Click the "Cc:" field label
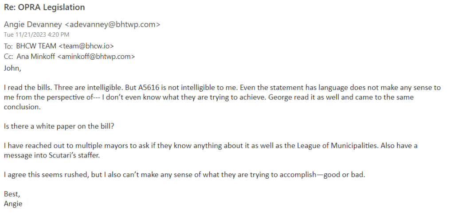Image resolution: width=454 pixels, height=219 pixels. coord(8,57)
